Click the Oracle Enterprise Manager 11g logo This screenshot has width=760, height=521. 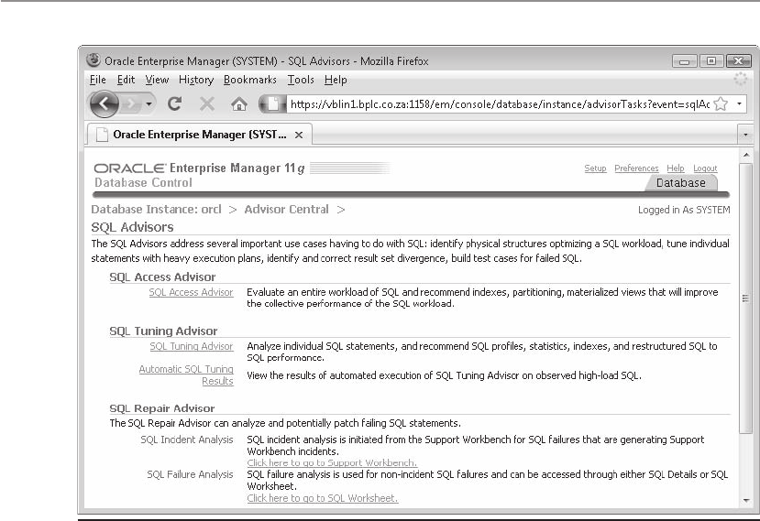point(199,168)
